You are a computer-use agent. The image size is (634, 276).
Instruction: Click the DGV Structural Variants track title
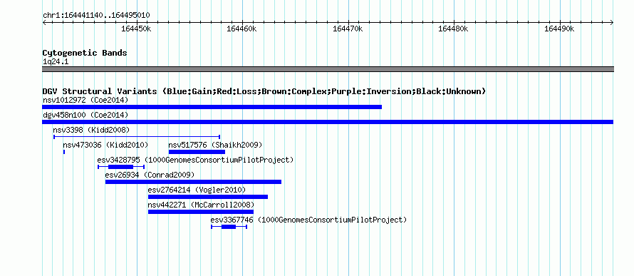click(264, 91)
